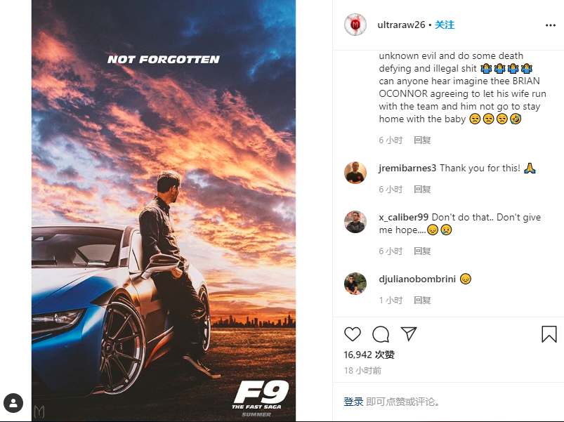Open the comment bubble icon
Screen dimensions: 564x422
coord(381,334)
